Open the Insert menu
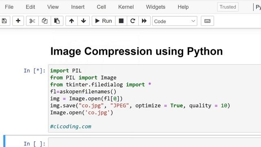261x147 pixels. coord(78,7)
